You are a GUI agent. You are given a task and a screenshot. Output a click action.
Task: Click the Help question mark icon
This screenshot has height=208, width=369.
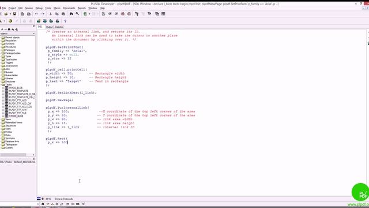pyautogui.click(x=65, y=21)
